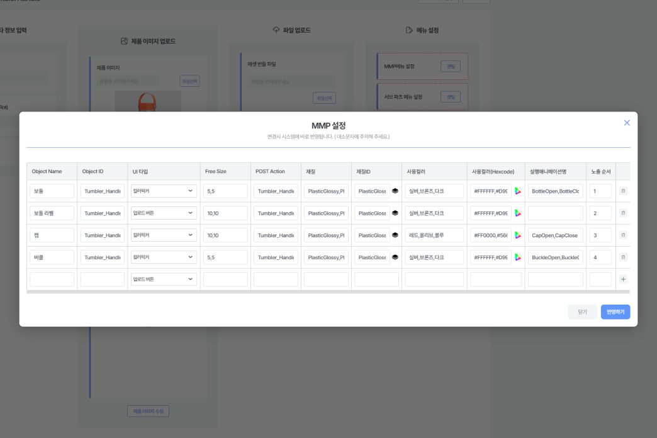Image resolution: width=657 pixels, height=438 pixels.
Task: Apply changes with the 반영하기 button
Action: [x=615, y=312]
